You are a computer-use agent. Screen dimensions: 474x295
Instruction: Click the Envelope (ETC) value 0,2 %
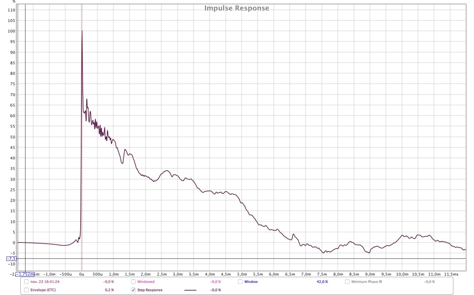coord(109,290)
